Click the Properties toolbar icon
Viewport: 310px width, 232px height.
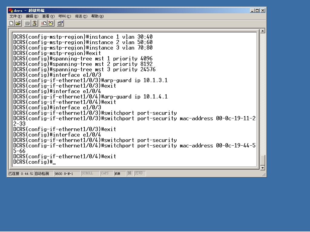pos(60,23)
